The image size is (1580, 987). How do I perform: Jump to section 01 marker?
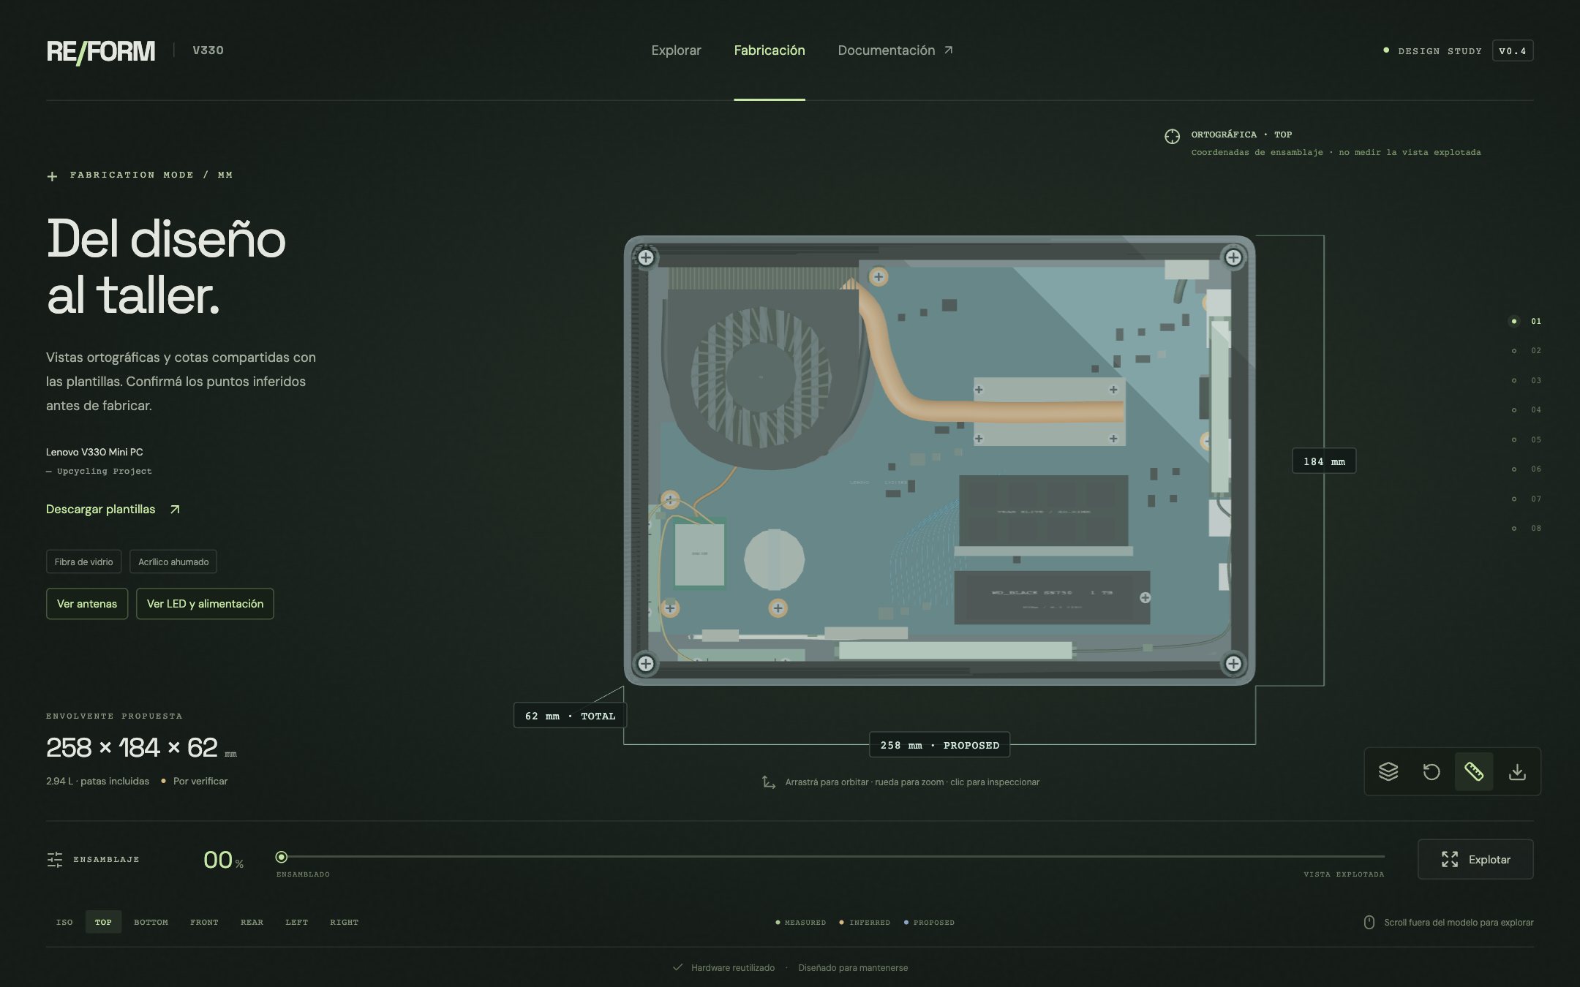pos(1526,321)
